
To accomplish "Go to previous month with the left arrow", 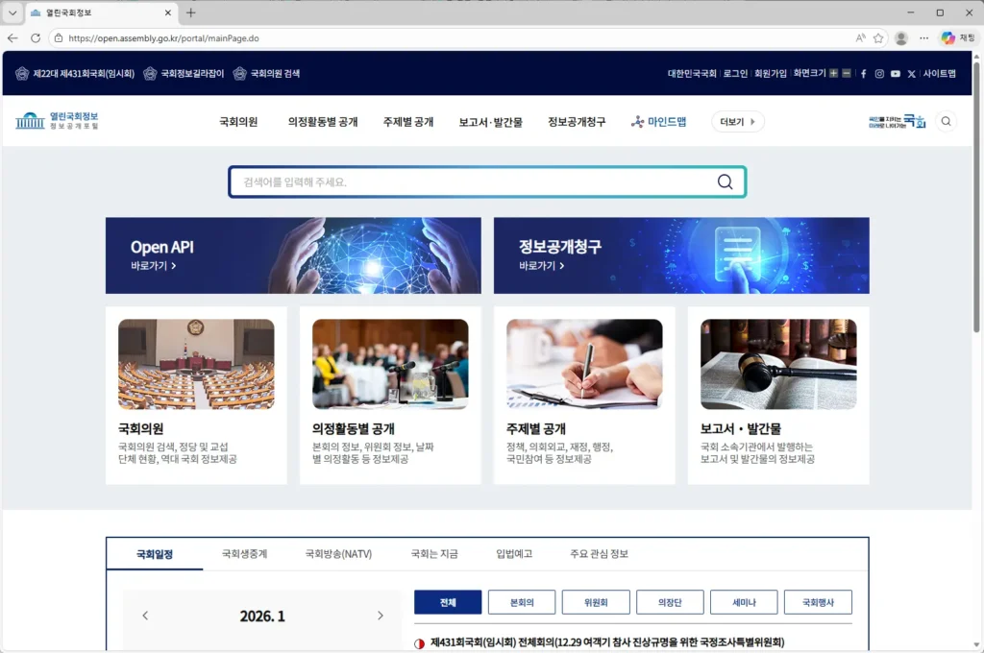I will 145,616.
